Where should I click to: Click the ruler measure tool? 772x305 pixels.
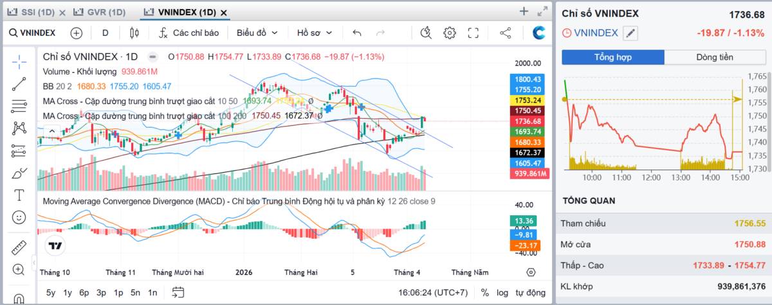click(x=19, y=248)
